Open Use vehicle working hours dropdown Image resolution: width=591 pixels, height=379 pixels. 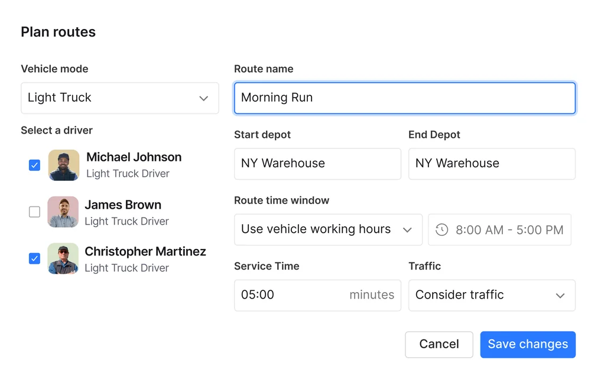point(328,229)
